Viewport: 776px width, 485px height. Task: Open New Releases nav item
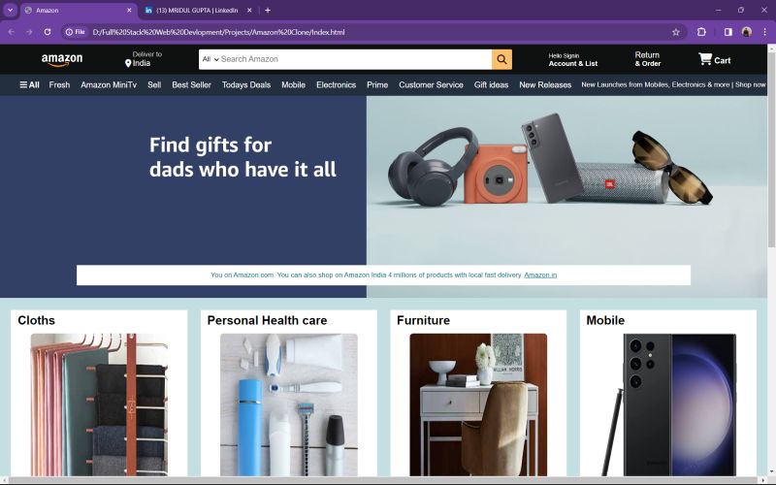(545, 84)
